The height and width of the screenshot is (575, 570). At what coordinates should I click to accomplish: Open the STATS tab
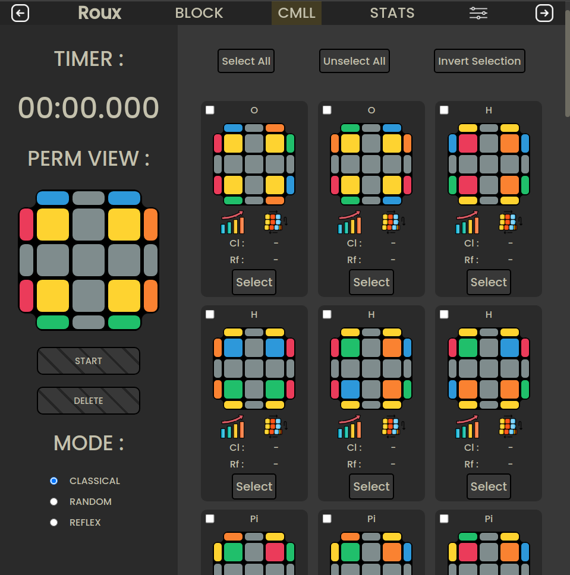point(392,13)
